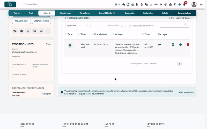Open the Lignes par page dropdown
The height and width of the screenshot is (129, 207).
tap(123, 26)
